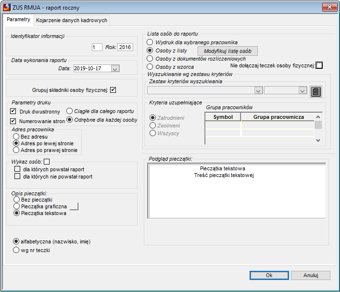Switch to the Parametry tab
340x292 pixels.
point(18,20)
